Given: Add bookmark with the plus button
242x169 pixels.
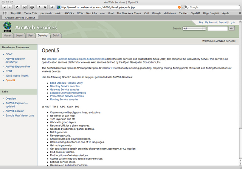Looking at the screenshot, I should pos(52,7).
